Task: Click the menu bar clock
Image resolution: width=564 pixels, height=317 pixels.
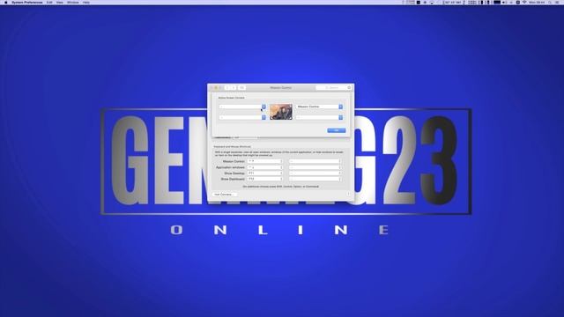Action: [537, 2]
